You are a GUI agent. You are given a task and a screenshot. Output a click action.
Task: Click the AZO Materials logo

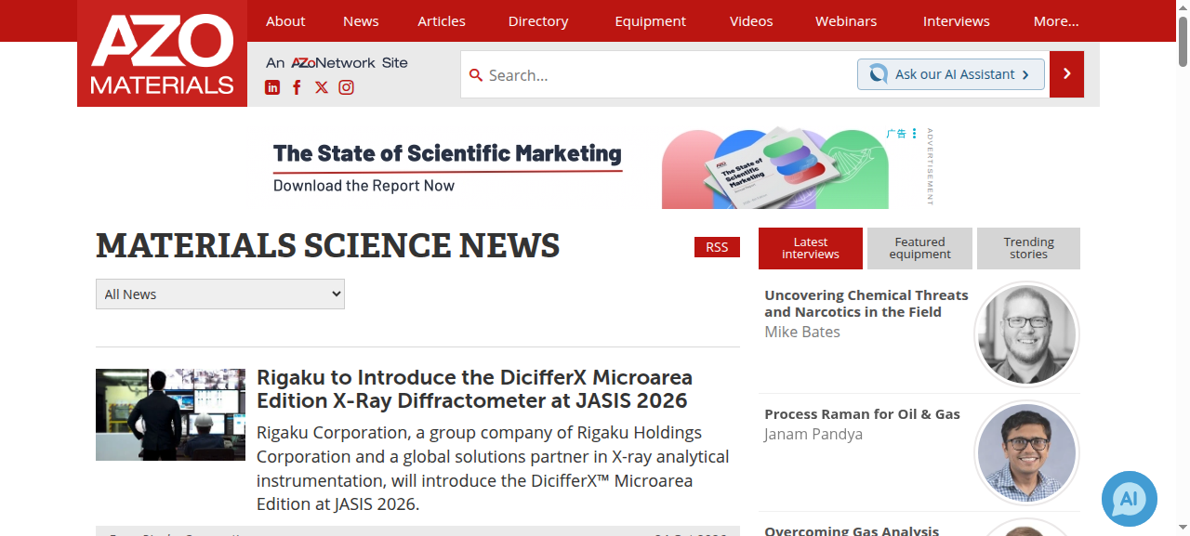click(162, 53)
